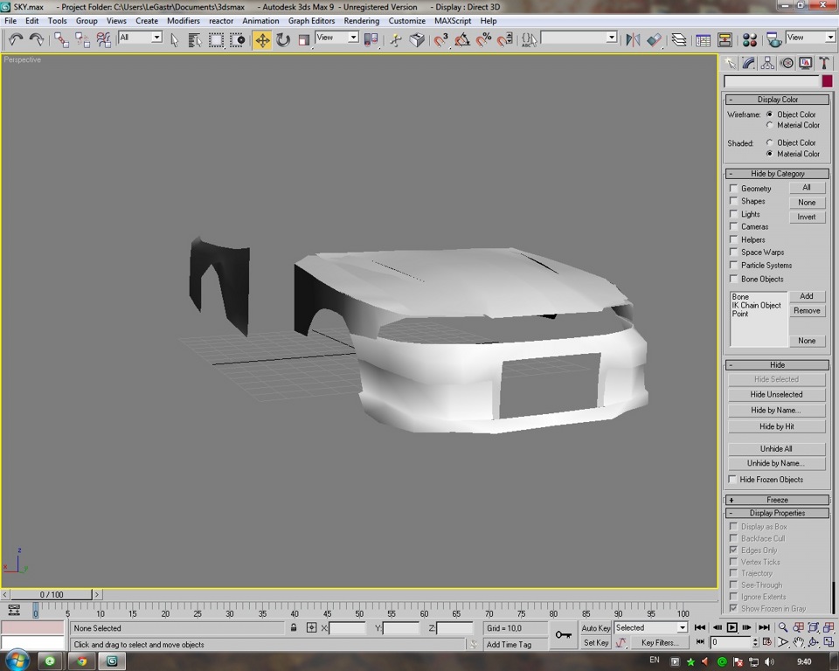Open the Curve Editor from the toolbar

[702, 39]
